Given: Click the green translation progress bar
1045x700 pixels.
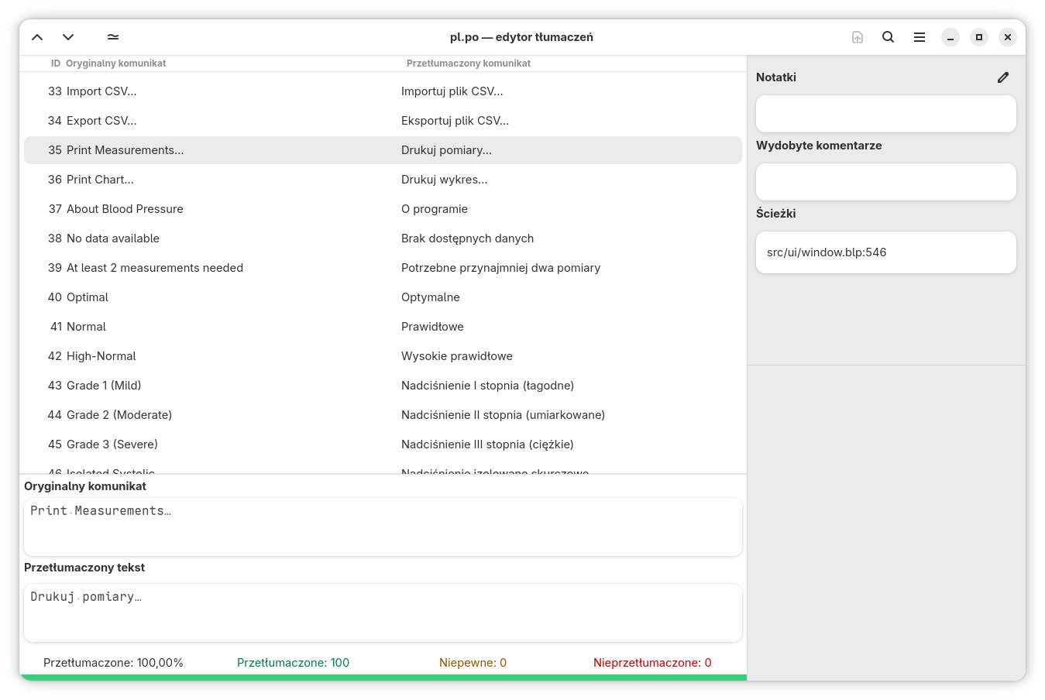Looking at the screenshot, I should click(383, 678).
